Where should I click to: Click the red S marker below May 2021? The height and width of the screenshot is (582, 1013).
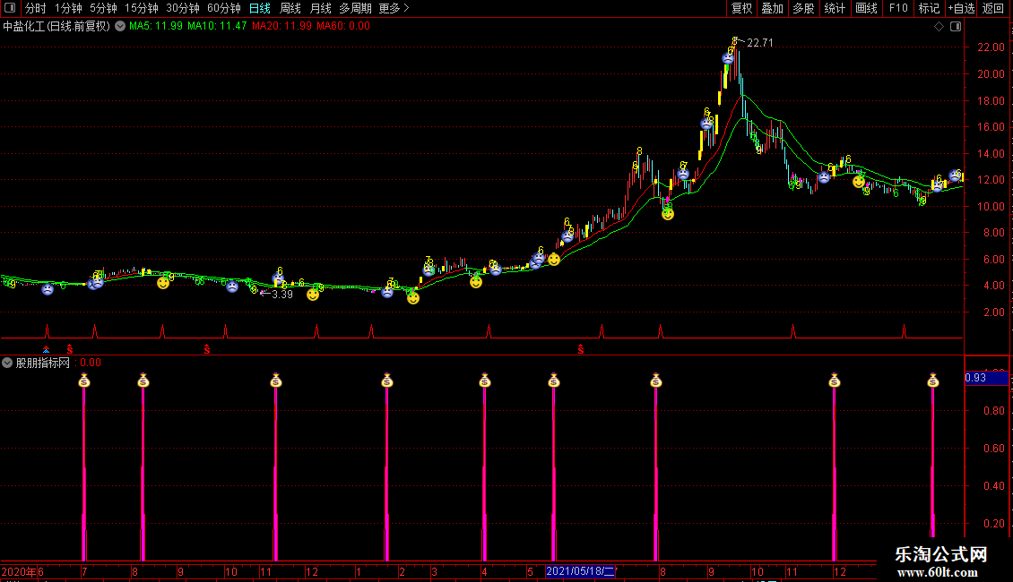point(581,349)
